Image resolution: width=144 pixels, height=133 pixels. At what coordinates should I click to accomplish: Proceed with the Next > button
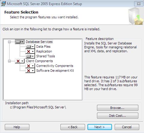coord(100,127)
